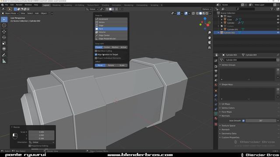Select the Move tool
Image resolution: width=280 pixels, height=157 pixels.
(4, 31)
